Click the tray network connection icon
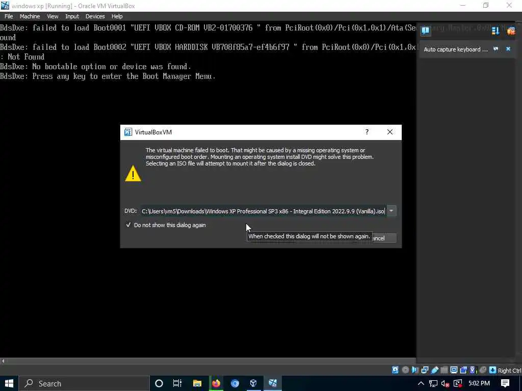522x391 pixels. tap(433, 383)
